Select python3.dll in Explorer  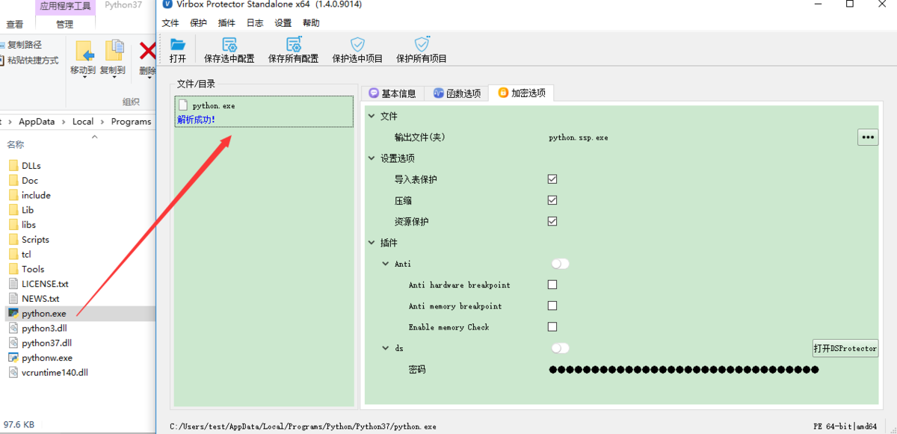coord(38,328)
